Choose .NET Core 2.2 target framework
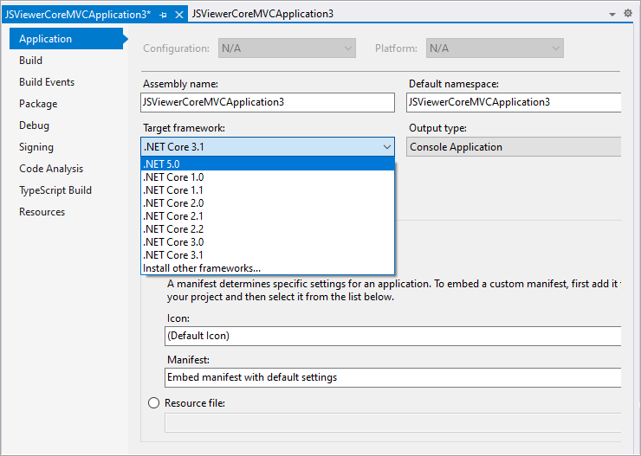This screenshot has width=641, height=456. pyautogui.click(x=268, y=229)
